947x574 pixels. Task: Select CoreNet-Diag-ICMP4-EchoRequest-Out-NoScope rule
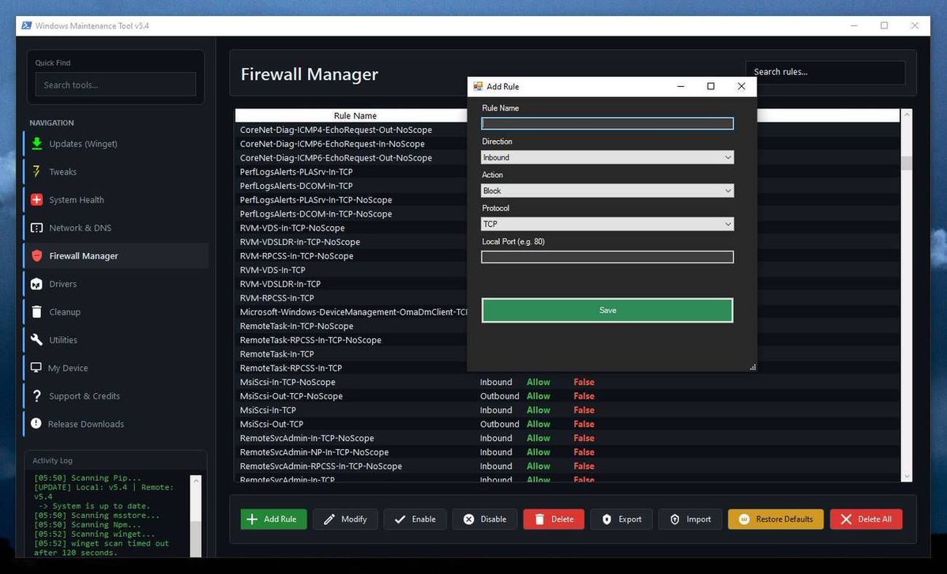tap(351, 130)
